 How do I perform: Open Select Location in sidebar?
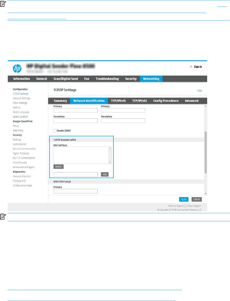tap(20, 117)
